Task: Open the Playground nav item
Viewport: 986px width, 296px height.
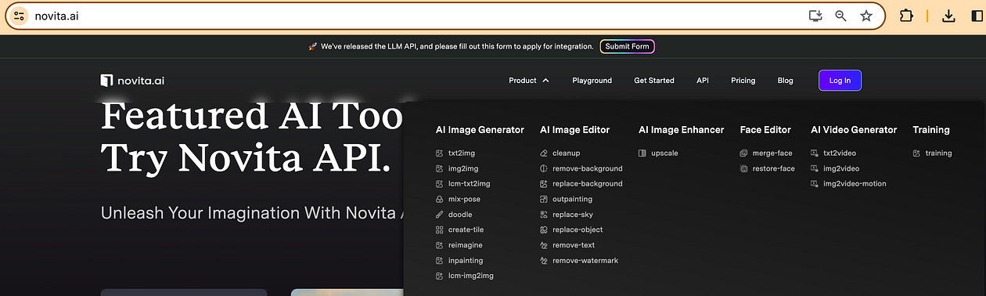Action: click(x=592, y=81)
